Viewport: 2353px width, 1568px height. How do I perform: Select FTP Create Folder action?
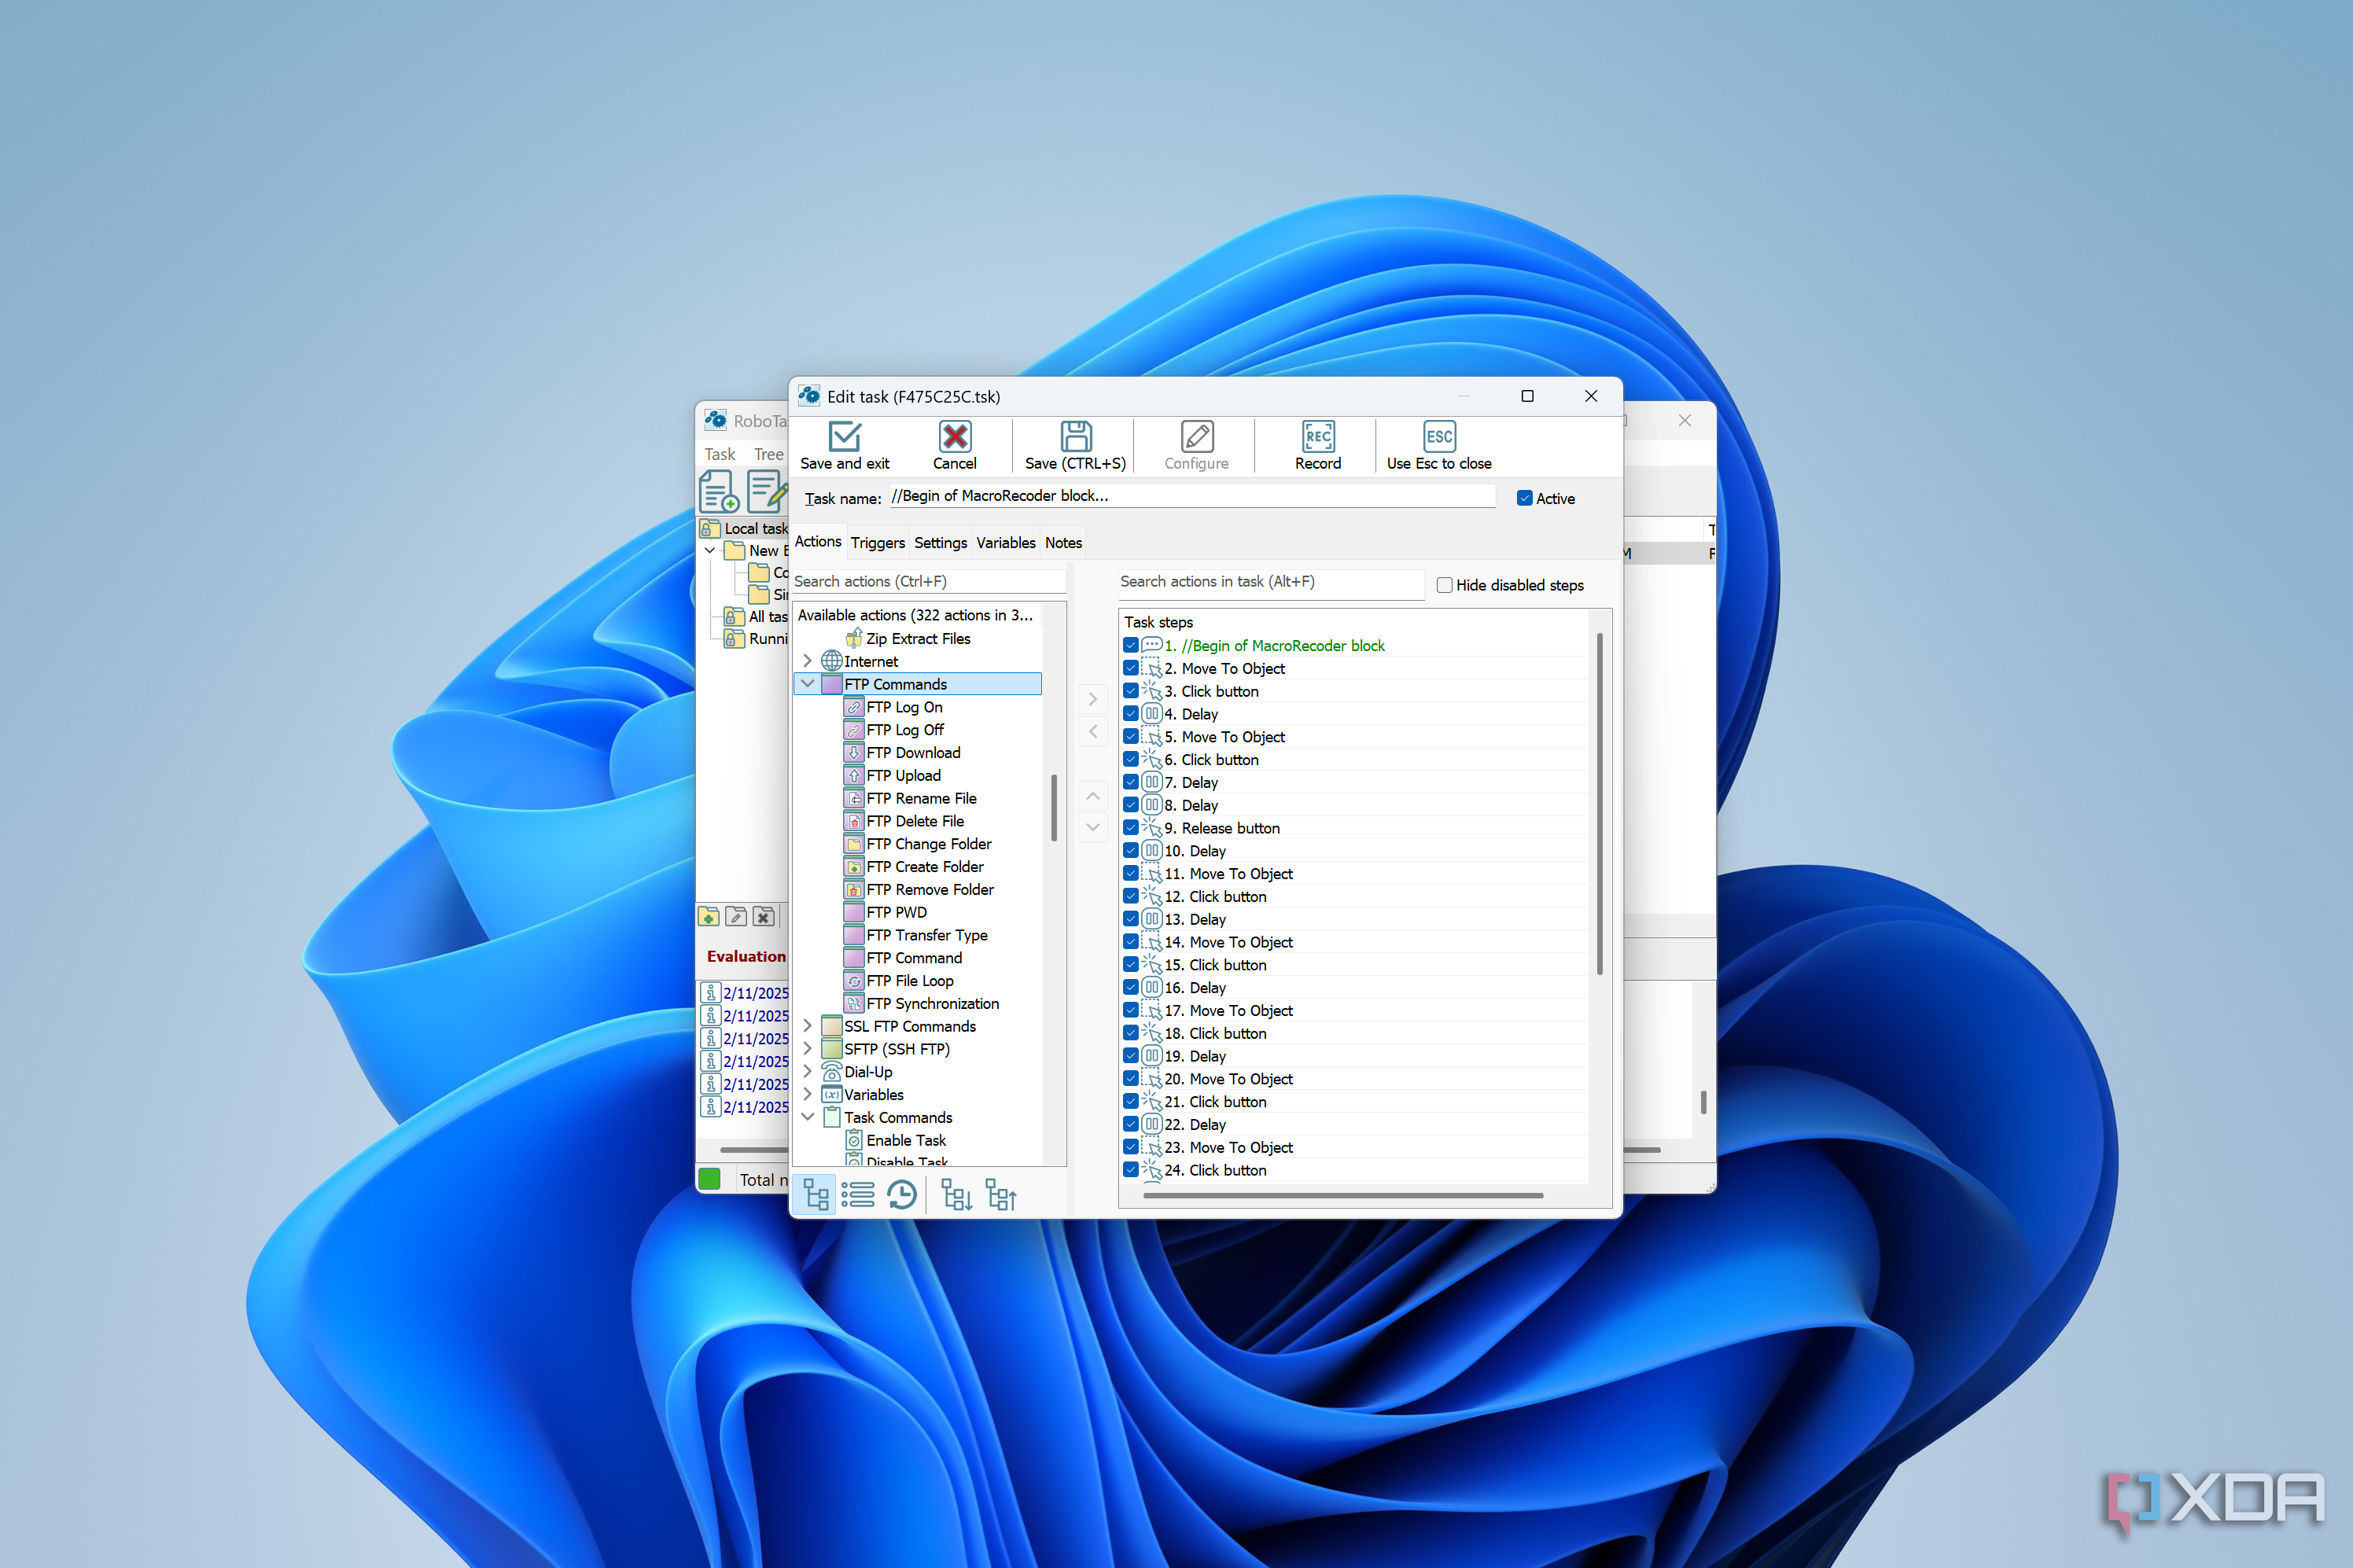(925, 867)
